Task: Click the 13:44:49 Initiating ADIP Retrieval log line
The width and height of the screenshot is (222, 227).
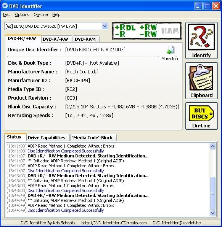Action: coord(65,200)
